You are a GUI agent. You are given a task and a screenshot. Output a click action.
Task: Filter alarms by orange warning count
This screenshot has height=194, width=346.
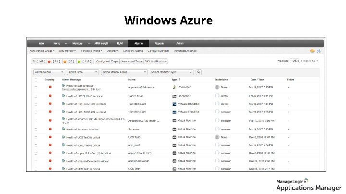pyautogui.click(x=69, y=62)
